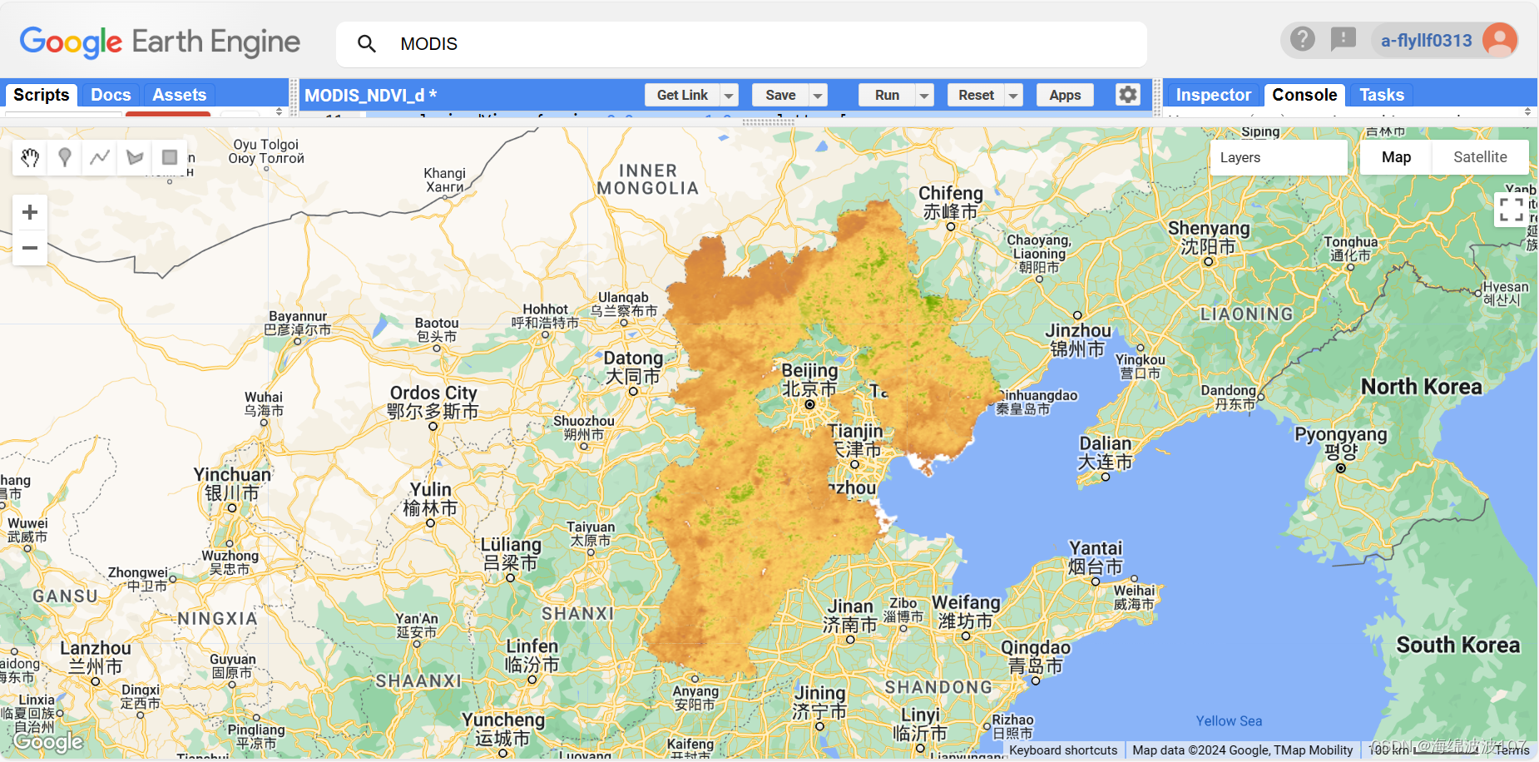Switch to the Scripts tab
Viewport: 1539px width, 762px height.
point(42,95)
